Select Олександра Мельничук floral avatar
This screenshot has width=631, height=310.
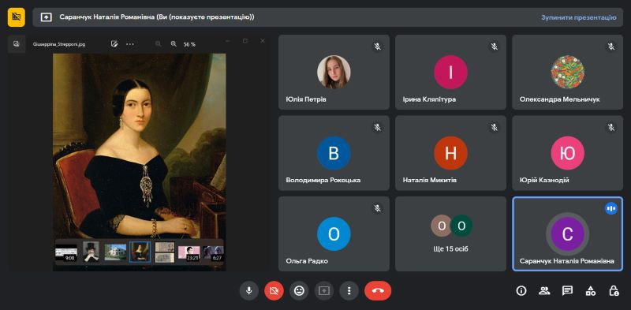pyautogui.click(x=567, y=72)
